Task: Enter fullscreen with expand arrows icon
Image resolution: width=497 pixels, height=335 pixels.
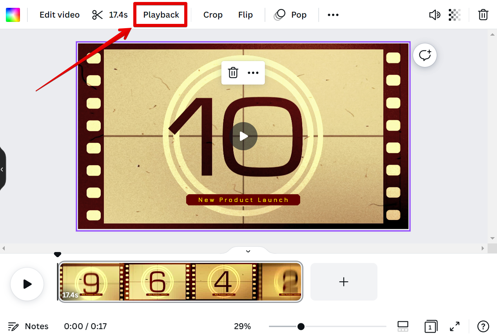Action: click(455, 326)
